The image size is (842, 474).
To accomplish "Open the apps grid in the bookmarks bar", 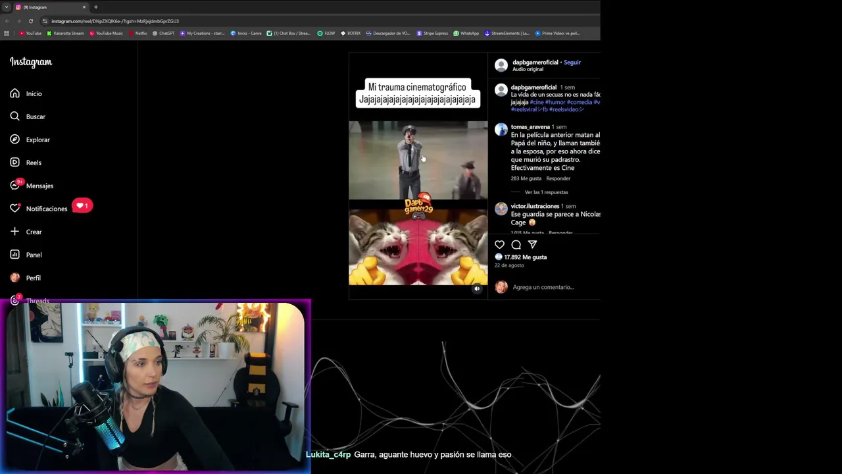I will [x=7, y=33].
